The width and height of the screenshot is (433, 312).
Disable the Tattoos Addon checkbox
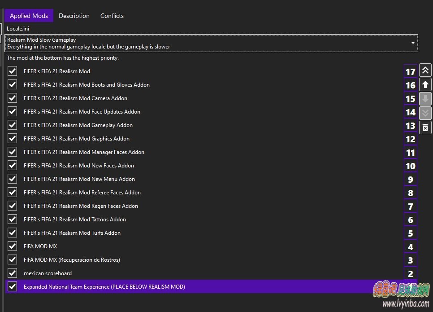tap(13, 220)
